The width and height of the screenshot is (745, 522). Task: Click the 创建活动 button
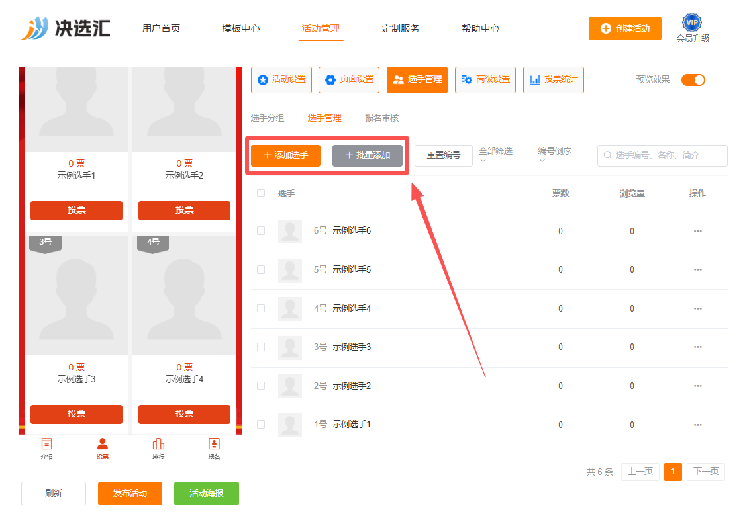click(624, 28)
